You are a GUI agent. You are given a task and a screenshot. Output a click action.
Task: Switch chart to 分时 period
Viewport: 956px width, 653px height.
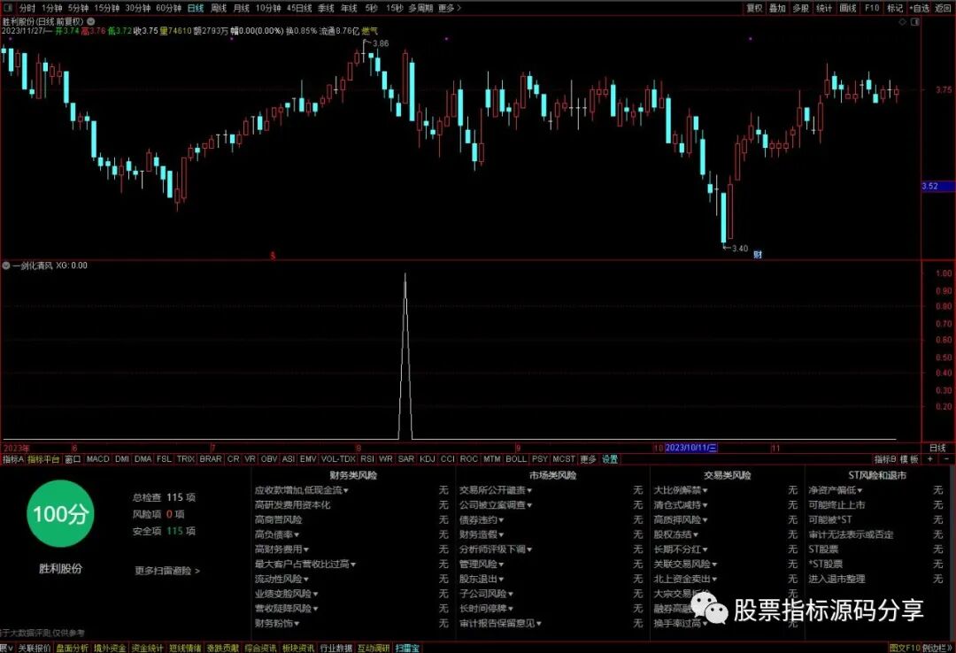point(27,8)
